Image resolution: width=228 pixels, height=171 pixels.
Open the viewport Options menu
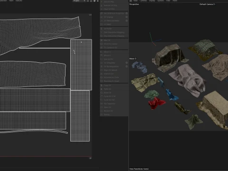click(161, 1)
